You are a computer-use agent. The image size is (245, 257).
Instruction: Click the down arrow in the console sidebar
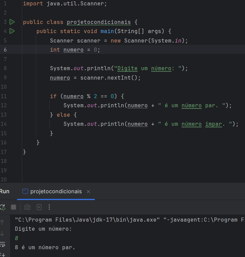coord(2,233)
